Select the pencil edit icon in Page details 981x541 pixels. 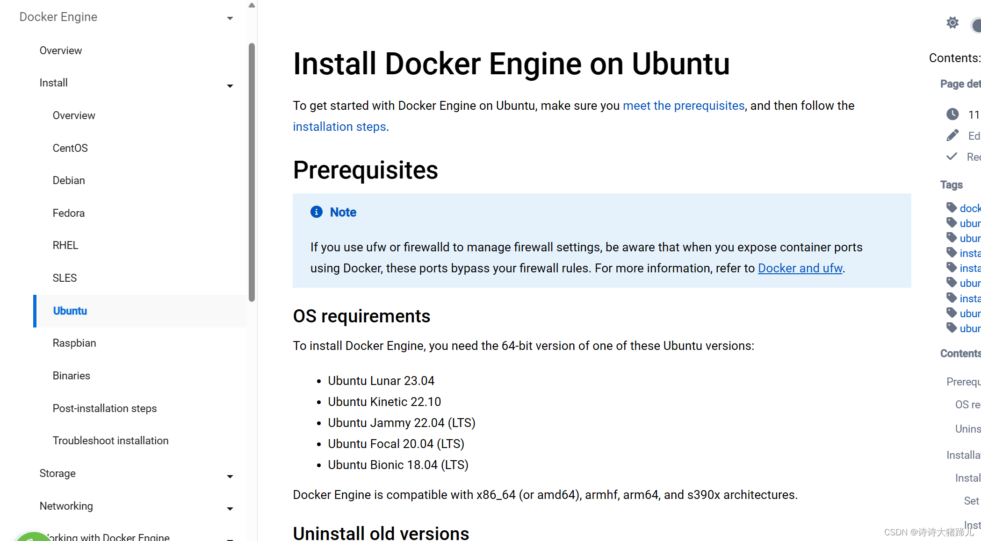pyautogui.click(x=952, y=135)
